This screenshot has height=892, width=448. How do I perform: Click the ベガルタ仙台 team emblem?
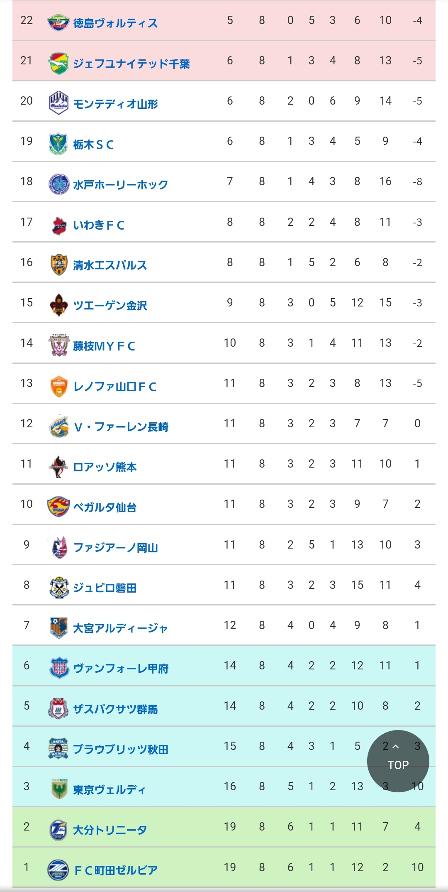58,507
